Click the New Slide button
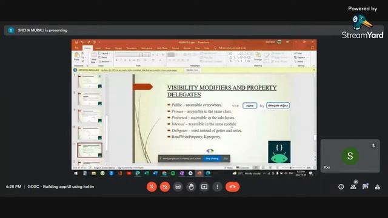This screenshot has height=218, width=388. click(93, 58)
